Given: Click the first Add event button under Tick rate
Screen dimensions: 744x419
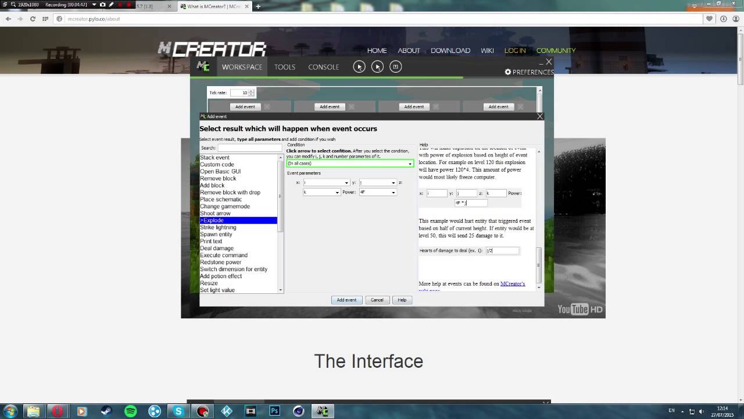Looking at the screenshot, I should coord(245,106).
